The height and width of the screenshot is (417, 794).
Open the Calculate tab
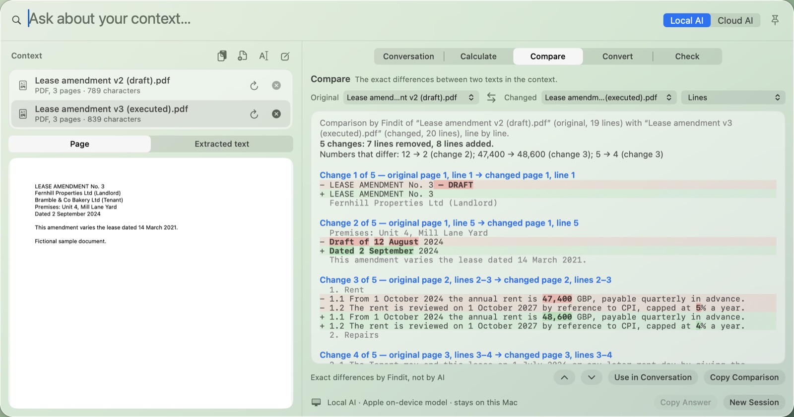click(x=478, y=56)
